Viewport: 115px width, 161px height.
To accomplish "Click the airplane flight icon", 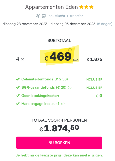I will (38, 16).
